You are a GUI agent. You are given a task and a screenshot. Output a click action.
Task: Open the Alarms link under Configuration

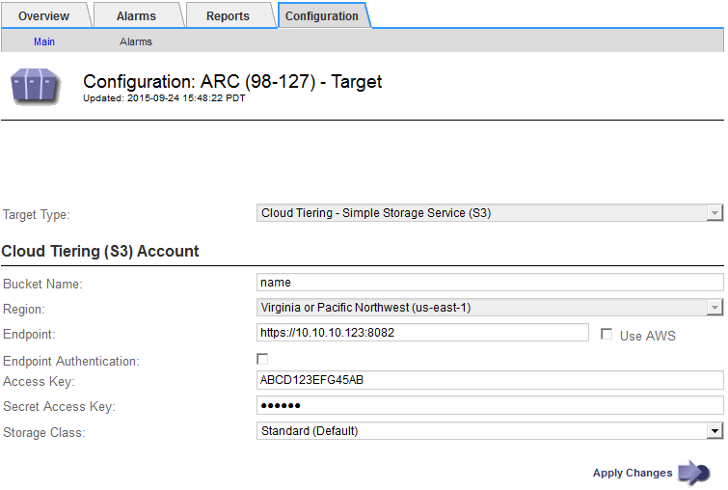pyautogui.click(x=136, y=42)
